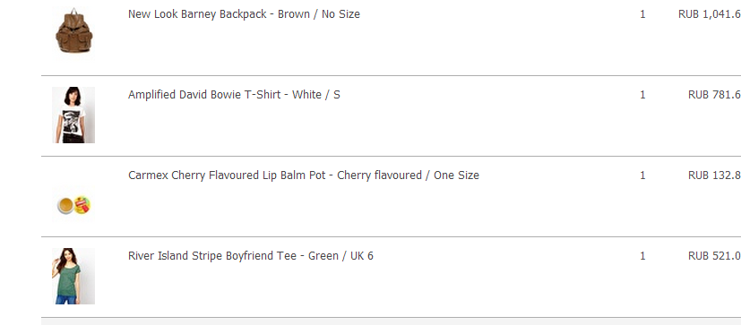This screenshot has height=325, width=741.
Task: Click the 'Green / UK 6' size text
Action: (x=340, y=256)
